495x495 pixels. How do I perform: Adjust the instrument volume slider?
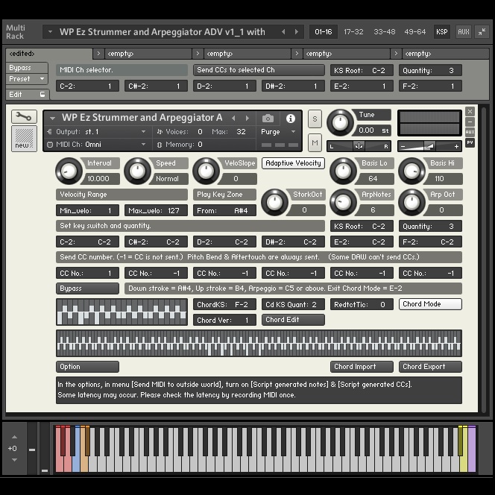pyautogui.click(x=429, y=146)
